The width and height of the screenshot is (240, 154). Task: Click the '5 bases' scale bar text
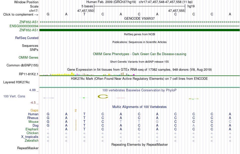[x=87, y=6]
